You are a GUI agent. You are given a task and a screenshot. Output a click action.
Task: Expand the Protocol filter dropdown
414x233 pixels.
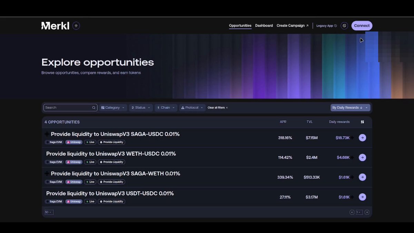point(193,108)
